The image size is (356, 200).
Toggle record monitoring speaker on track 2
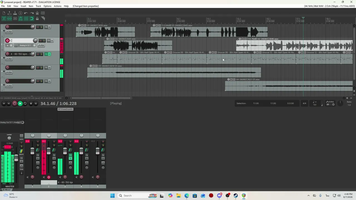[11, 41]
